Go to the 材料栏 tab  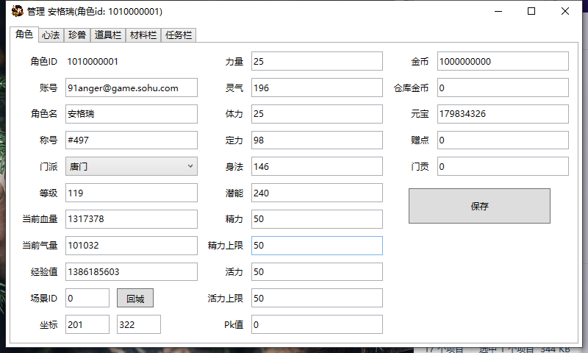[143, 35]
